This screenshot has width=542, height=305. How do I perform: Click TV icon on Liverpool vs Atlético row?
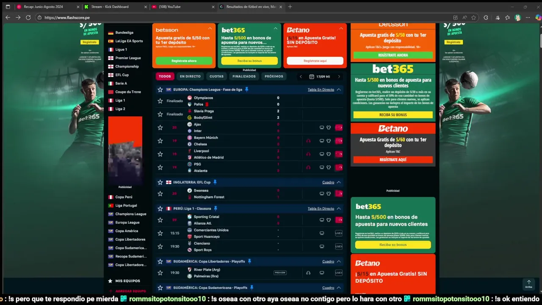point(322,154)
